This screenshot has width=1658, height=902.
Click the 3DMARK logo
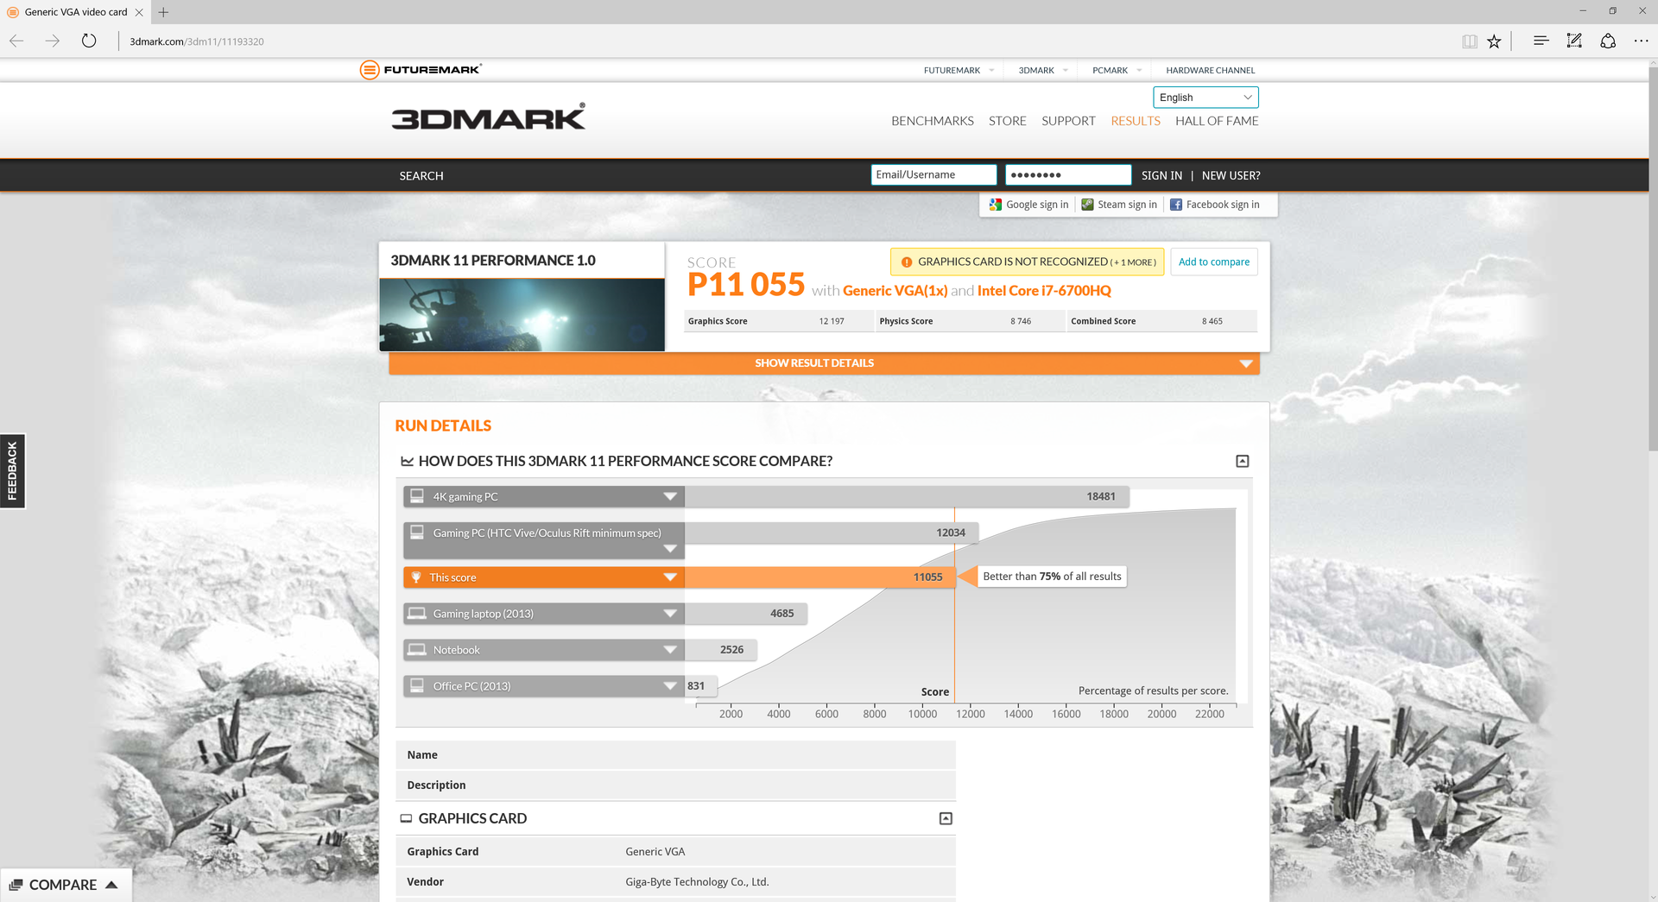489,117
